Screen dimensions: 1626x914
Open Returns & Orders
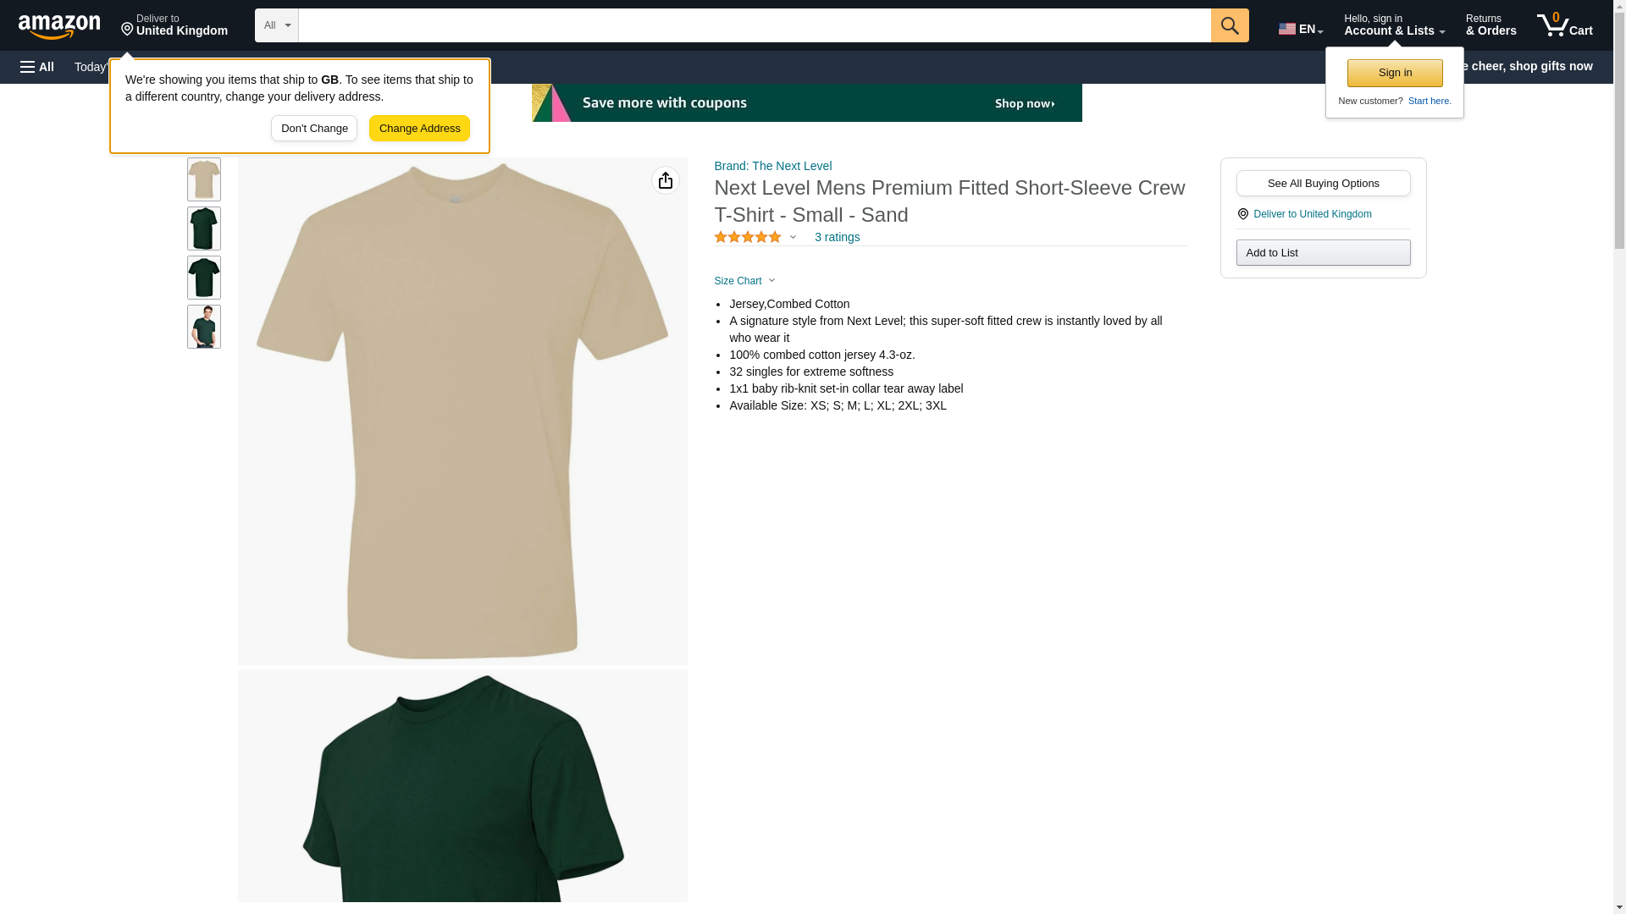[1491, 25]
